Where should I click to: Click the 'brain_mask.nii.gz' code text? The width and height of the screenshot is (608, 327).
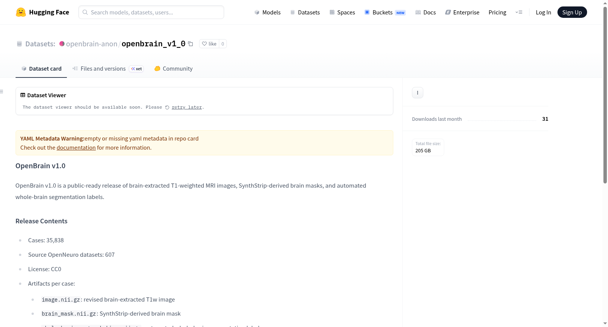tap(69, 314)
